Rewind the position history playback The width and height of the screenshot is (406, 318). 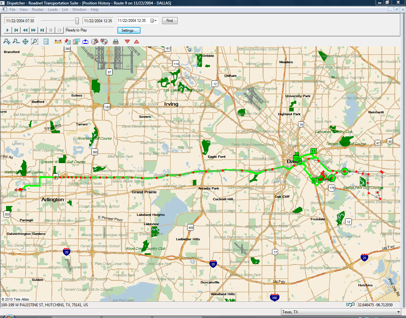[x=25, y=30]
